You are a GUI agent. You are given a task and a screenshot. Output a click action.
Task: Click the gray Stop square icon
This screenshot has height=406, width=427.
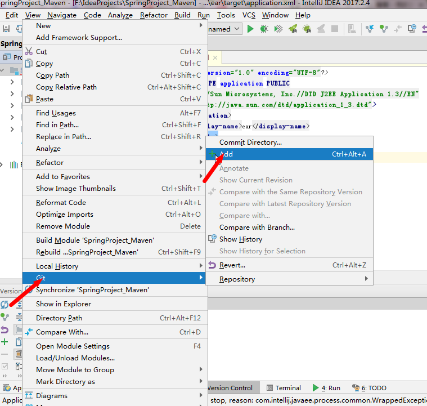coord(335,29)
